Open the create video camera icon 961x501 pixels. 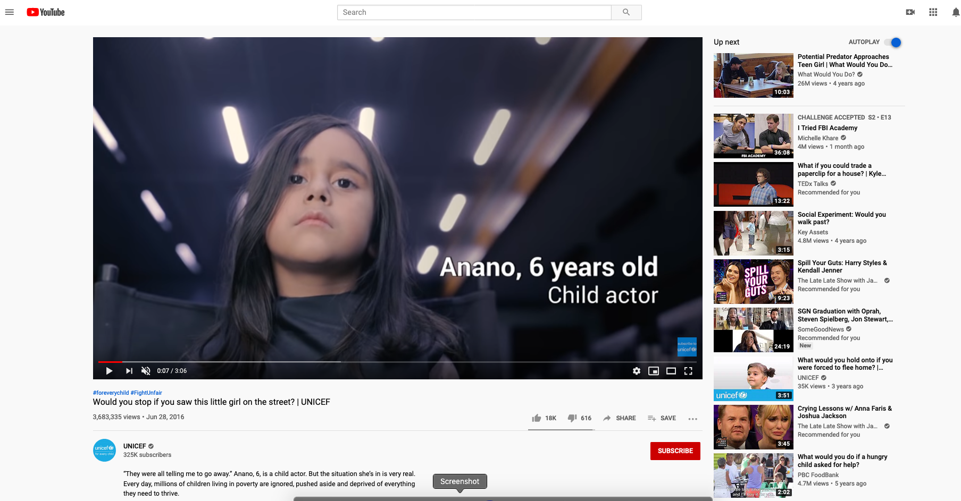tap(910, 12)
